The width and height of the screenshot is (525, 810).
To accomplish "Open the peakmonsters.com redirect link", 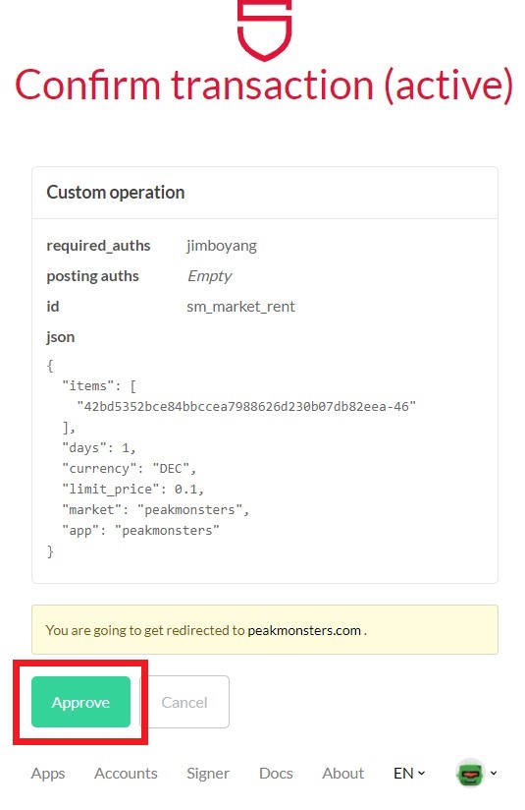I will [x=304, y=630].
